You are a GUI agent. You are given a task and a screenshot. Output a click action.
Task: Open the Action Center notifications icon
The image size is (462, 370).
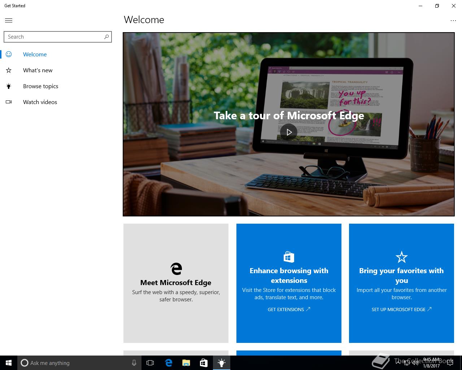450,363
